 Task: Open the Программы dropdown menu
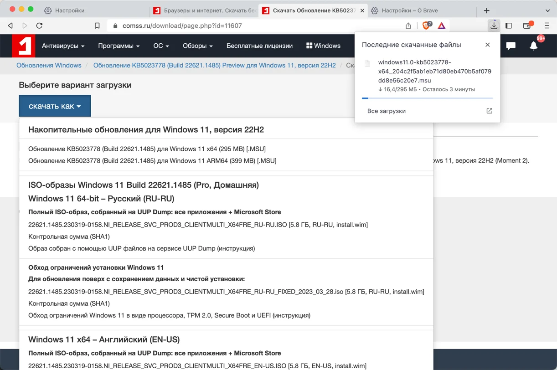point(119,46)
